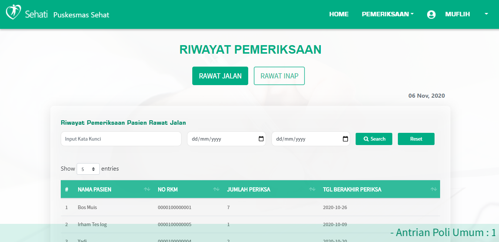This screenshot has width=499, height=242.
Task: Click the Sehati heart logo icon
Action: click(13, 12)
